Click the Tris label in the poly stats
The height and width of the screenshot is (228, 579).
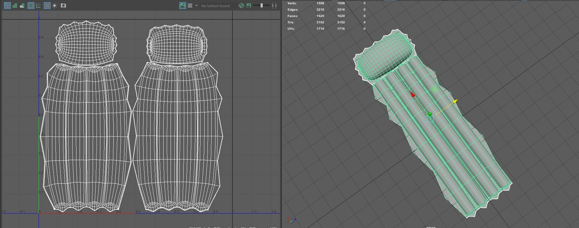[x=291, y=22]
